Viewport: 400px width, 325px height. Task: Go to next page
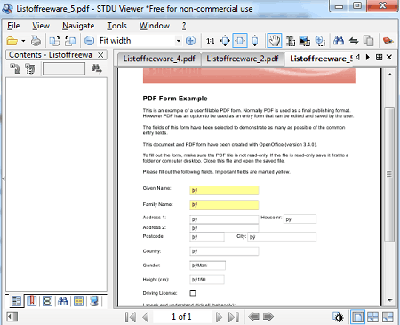[x=219, y=317]
